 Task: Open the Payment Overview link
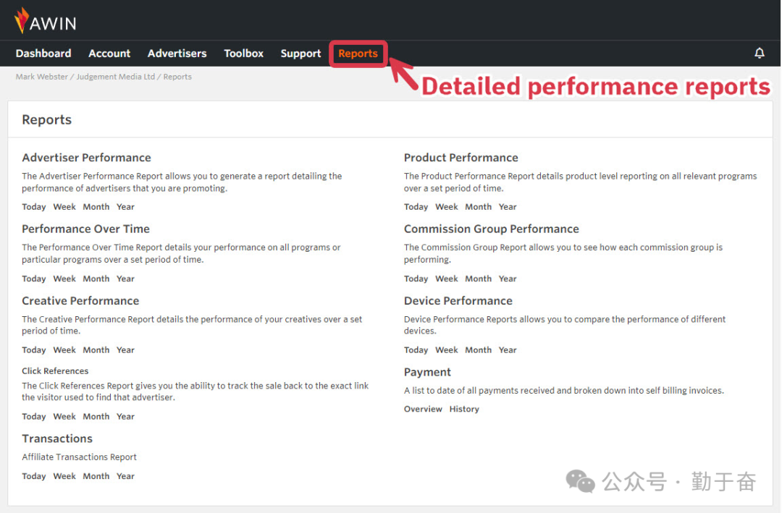[423, 410]
